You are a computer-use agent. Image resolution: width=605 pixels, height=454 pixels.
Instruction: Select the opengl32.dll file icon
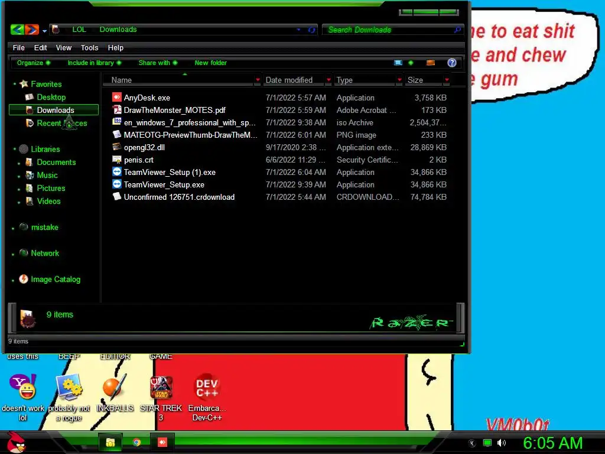[117, 147]
